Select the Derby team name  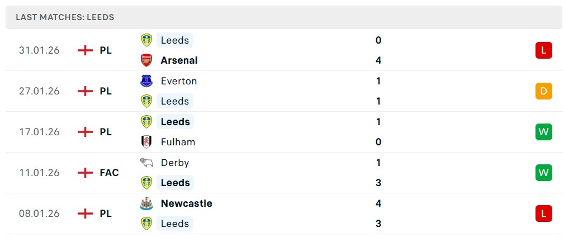pyautogui.click(x=174, y=163)
